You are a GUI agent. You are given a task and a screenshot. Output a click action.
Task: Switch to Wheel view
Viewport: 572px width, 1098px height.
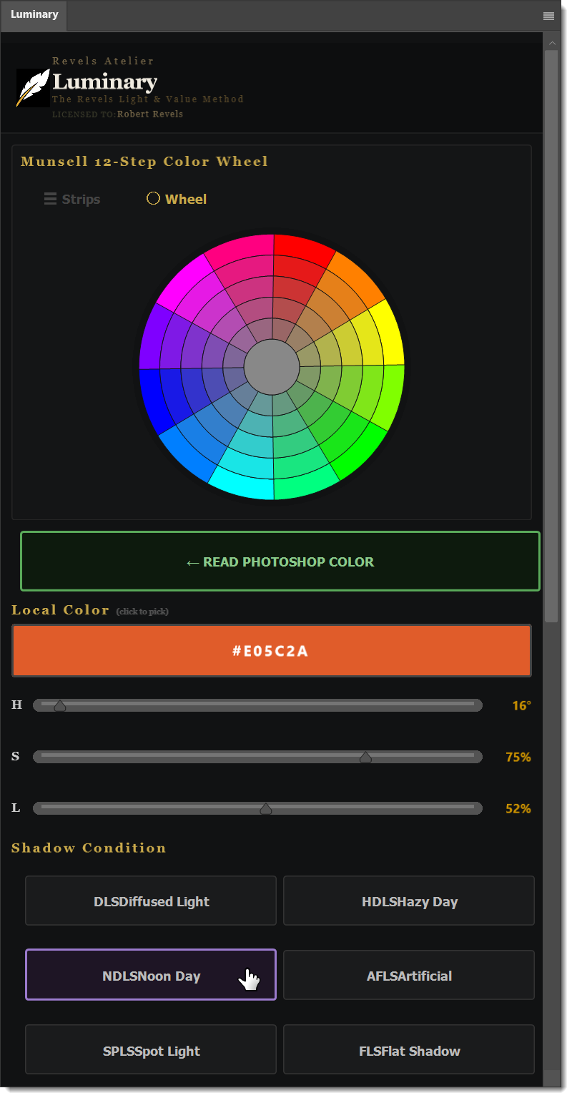point(177,199)
